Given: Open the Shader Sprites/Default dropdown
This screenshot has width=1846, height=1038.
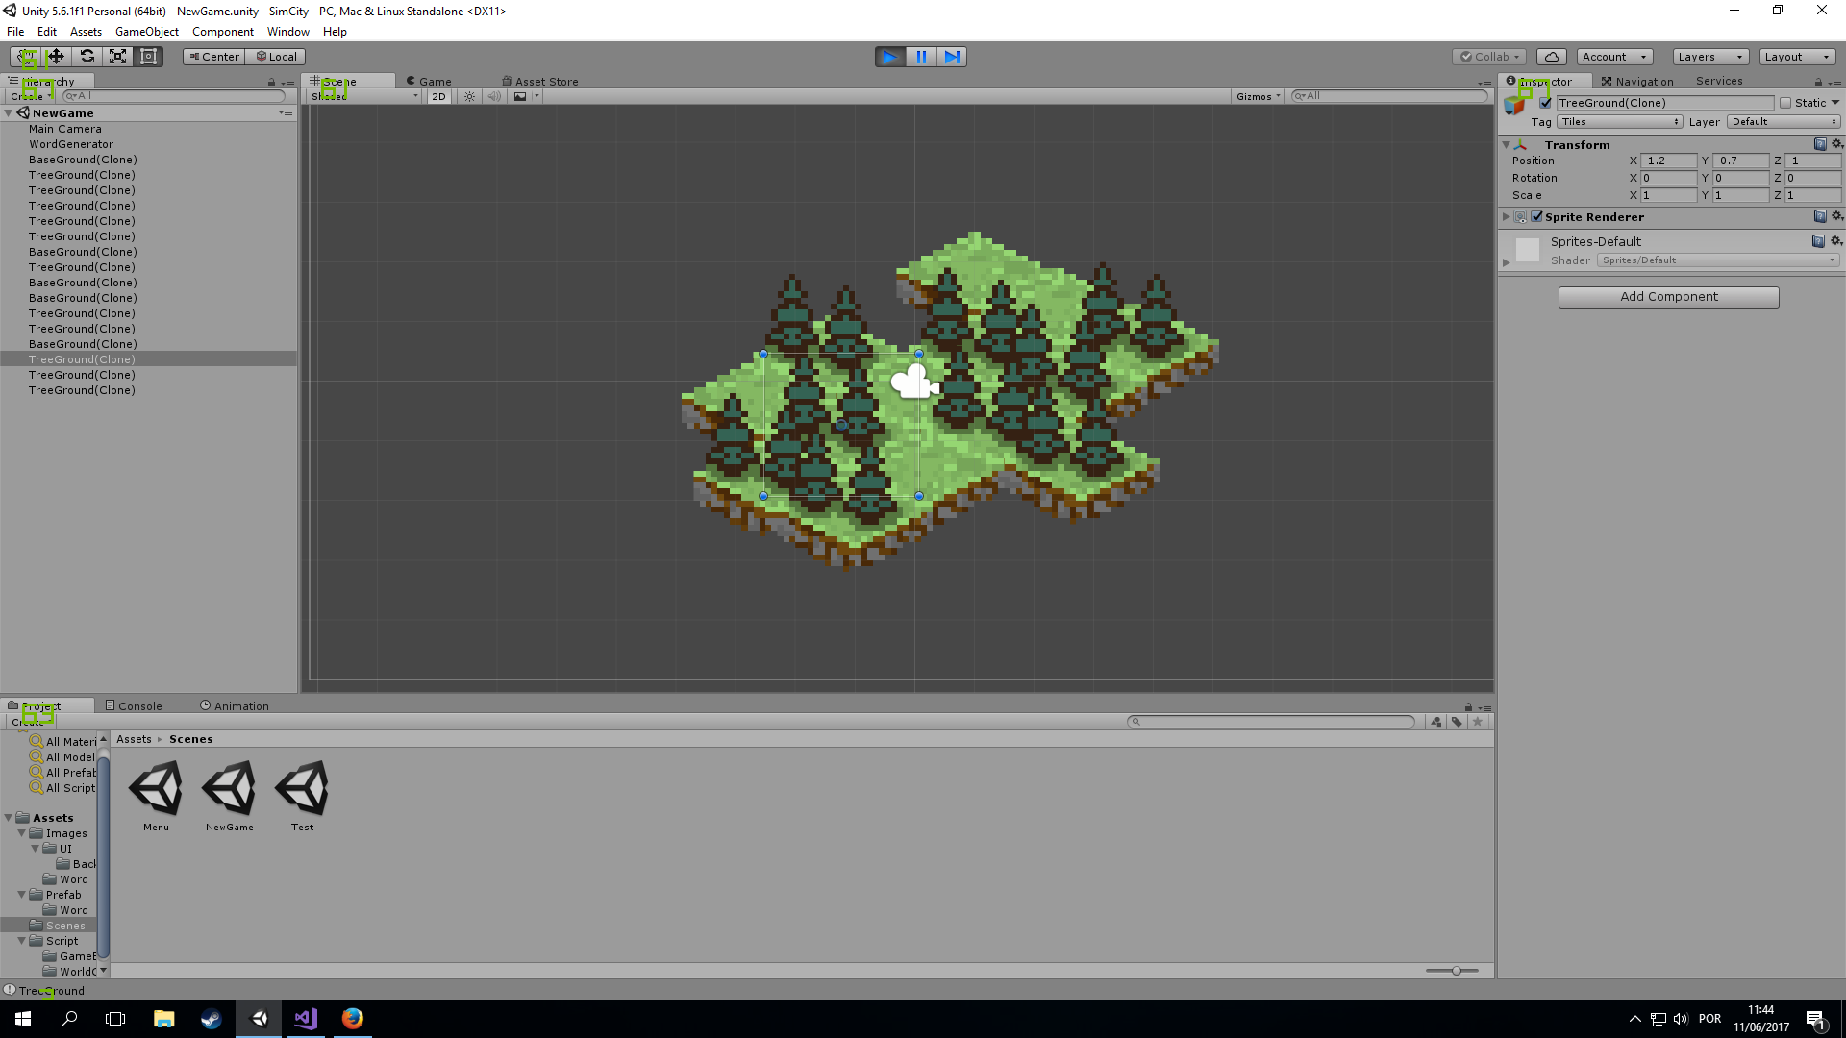Looking at the screenshot, I should [x=1718, y=260].
